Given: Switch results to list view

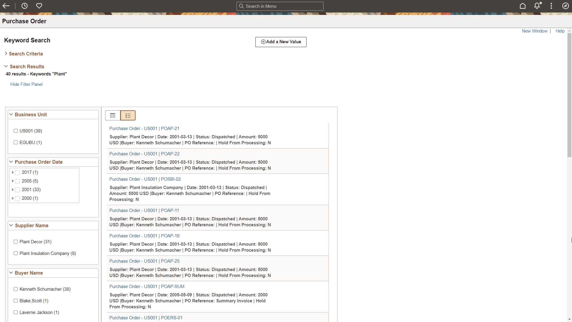Looking at the screenshot, I should pos(128,115).
